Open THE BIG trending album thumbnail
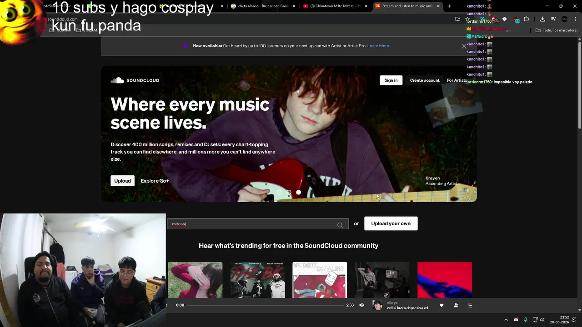Image resolution: width=582 pixels, height=327 pixels. (x=257, y=280)
